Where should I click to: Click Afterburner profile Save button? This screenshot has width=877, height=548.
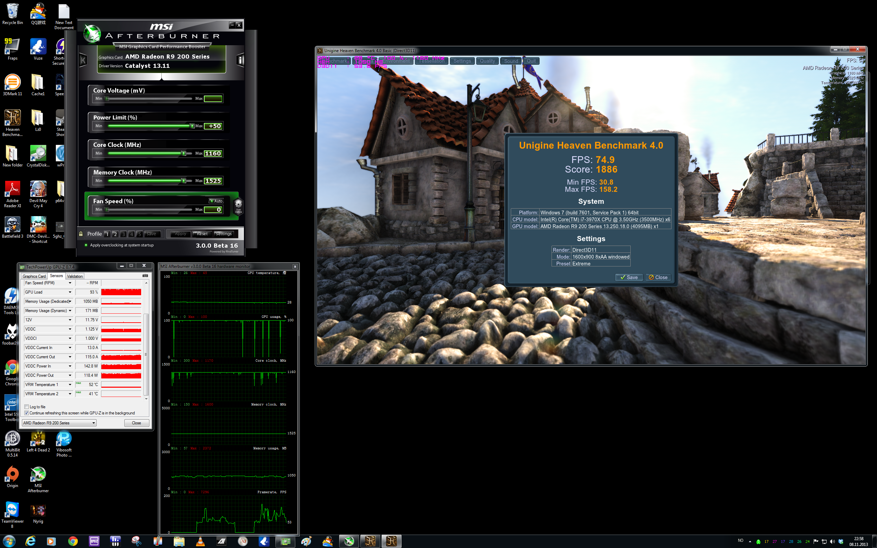[x=151, y=234]
